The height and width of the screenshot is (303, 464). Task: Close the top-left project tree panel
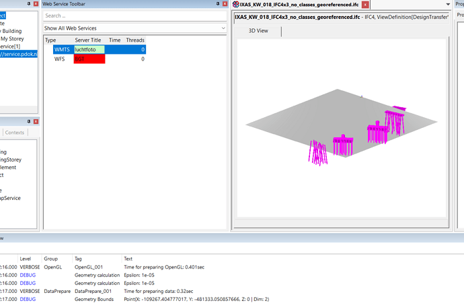[x=36, y=4]
